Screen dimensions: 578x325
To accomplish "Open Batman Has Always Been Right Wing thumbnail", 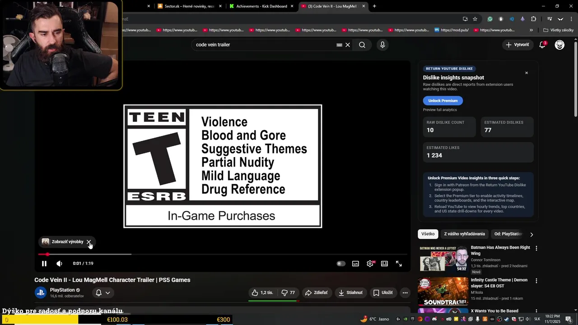I will pos(443,259).
